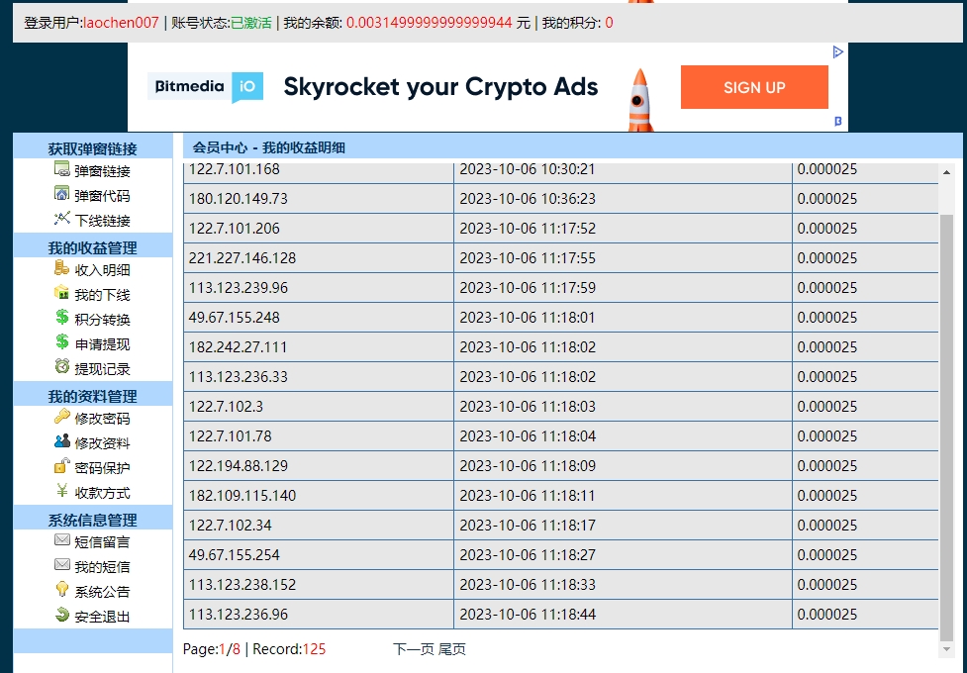This screenshot has width=967, height=673.
Task: Open the 申请提现 withdrawal menu item
Action: pos(102,344)
